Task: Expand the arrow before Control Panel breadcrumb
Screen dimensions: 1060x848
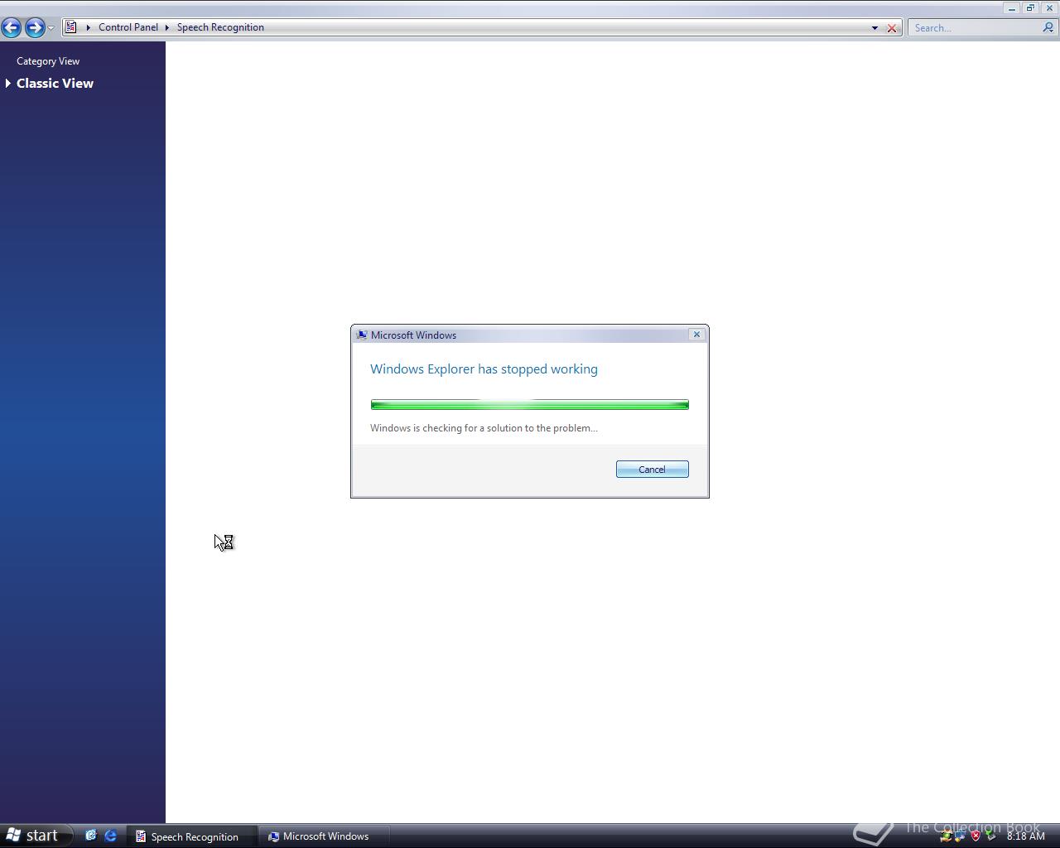Action: (89, 27)
